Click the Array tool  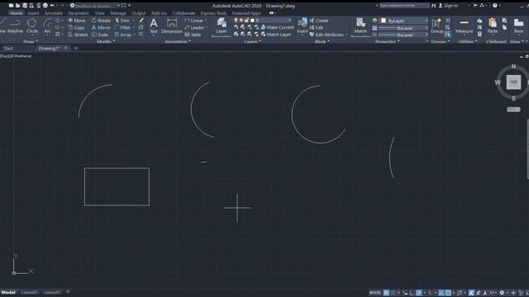coord(123,35)
